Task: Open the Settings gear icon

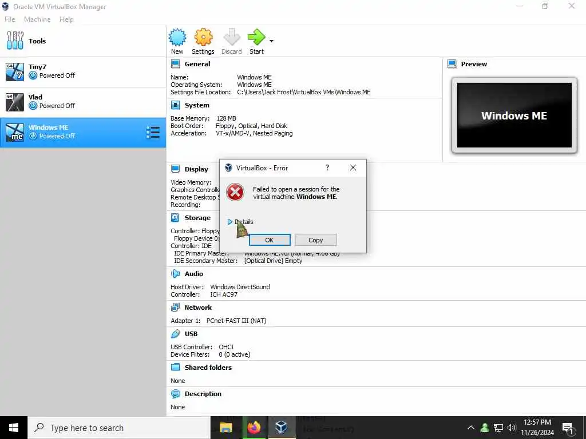Action: pyautogui.click(x=203, y=37)
